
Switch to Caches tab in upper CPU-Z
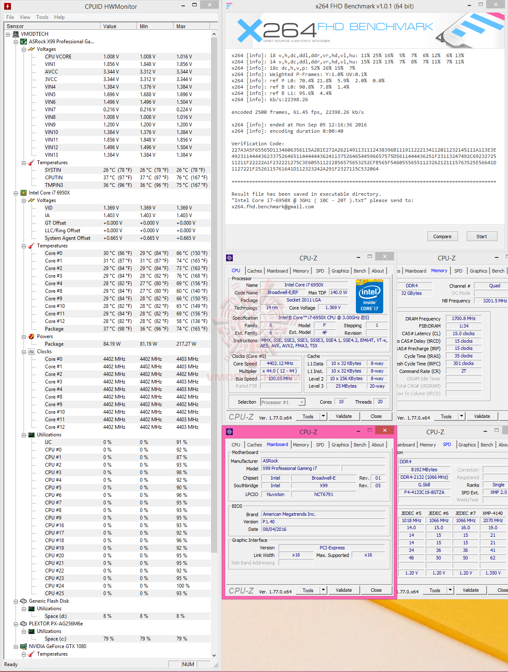(254, 271)
